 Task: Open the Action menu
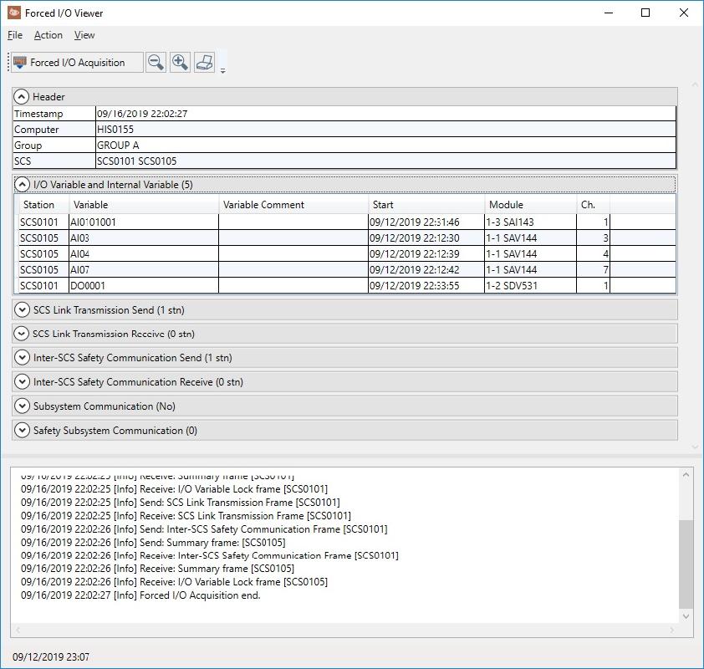(x=48, y=35)
